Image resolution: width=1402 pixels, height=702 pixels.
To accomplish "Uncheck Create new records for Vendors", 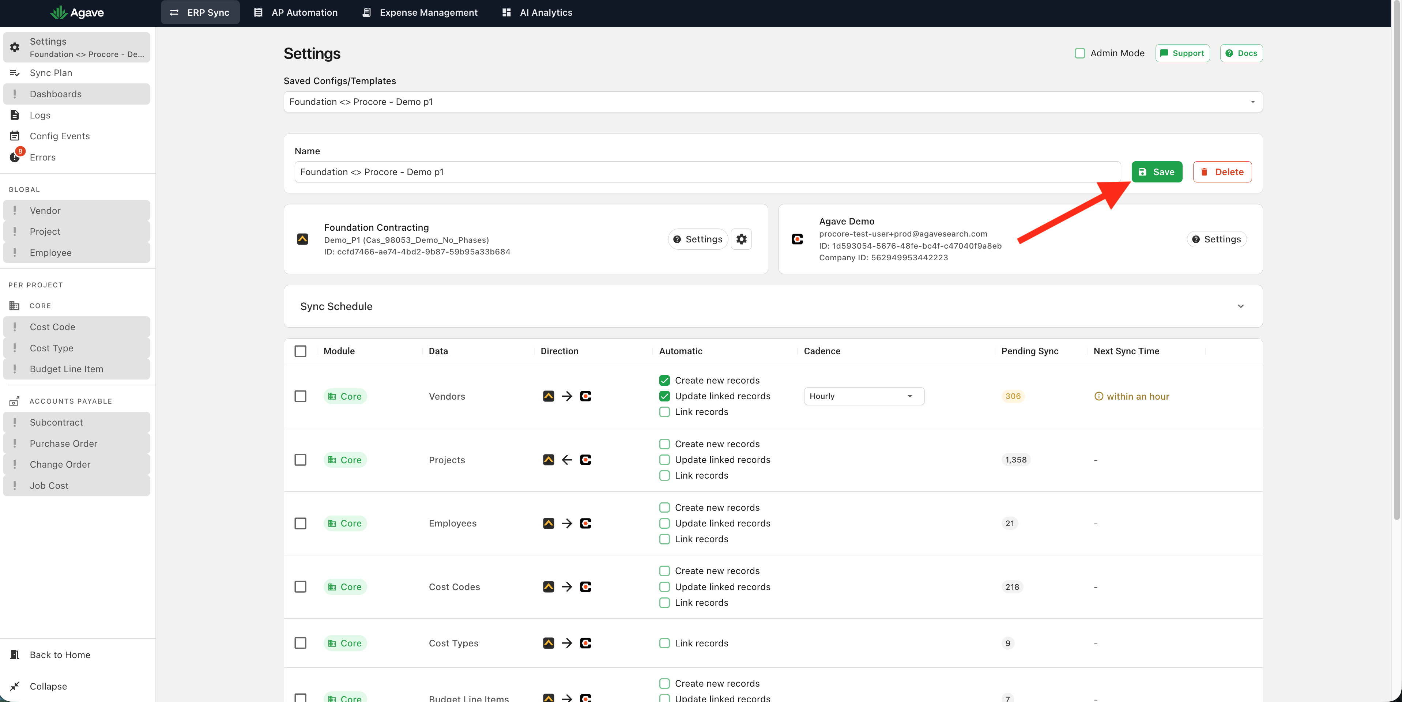I will pos(664,380).
